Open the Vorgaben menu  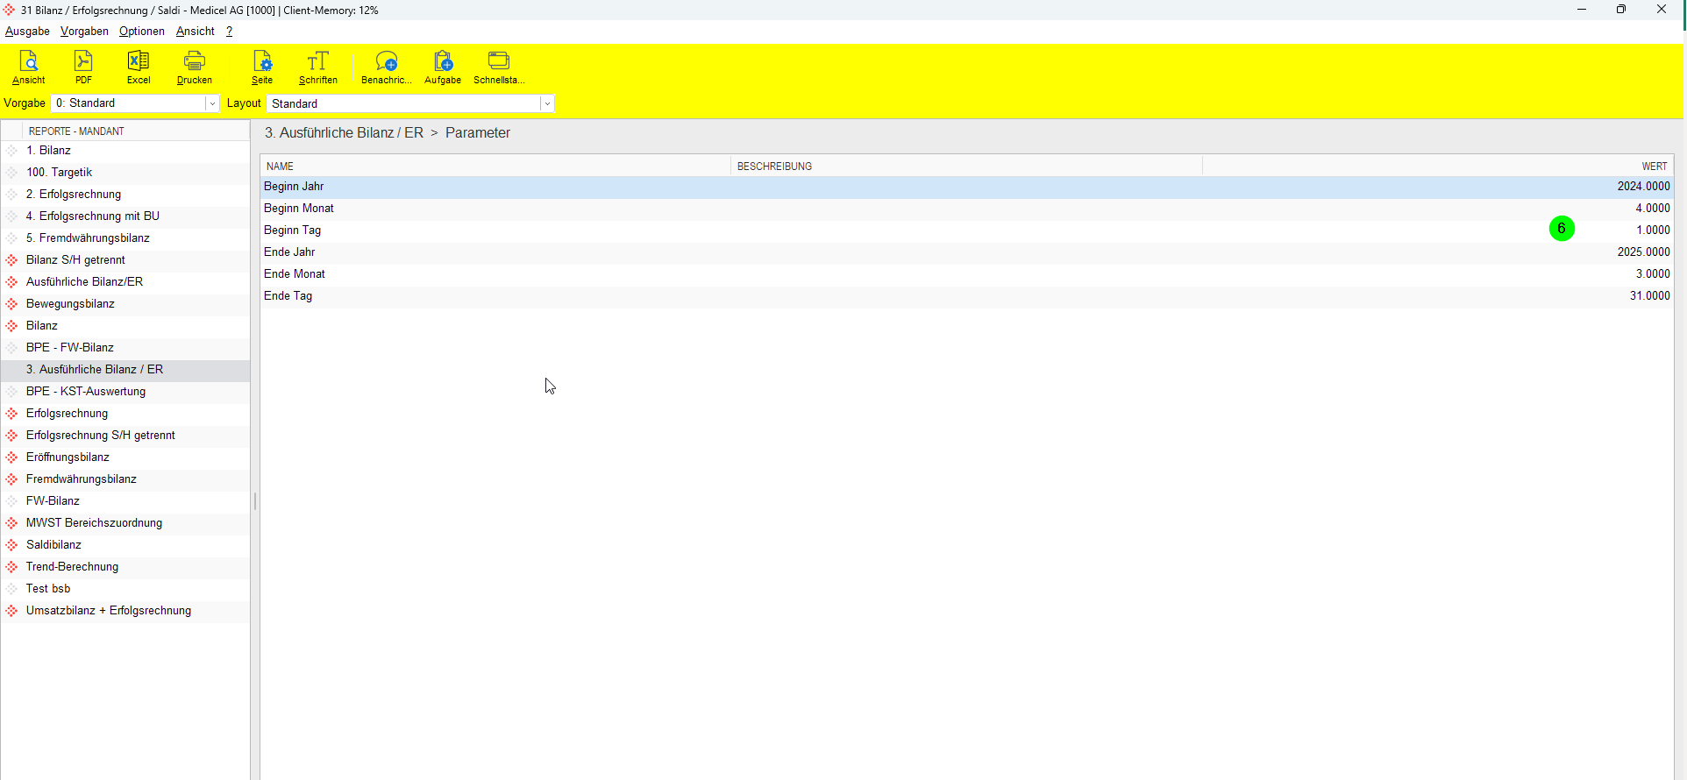pos(84,32)
